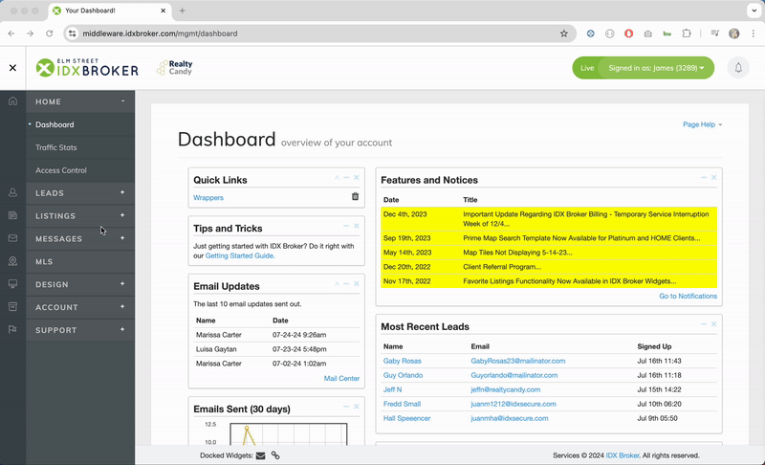
Task: Expand the LISTINGS menu section
Action: tap(122, 215)
